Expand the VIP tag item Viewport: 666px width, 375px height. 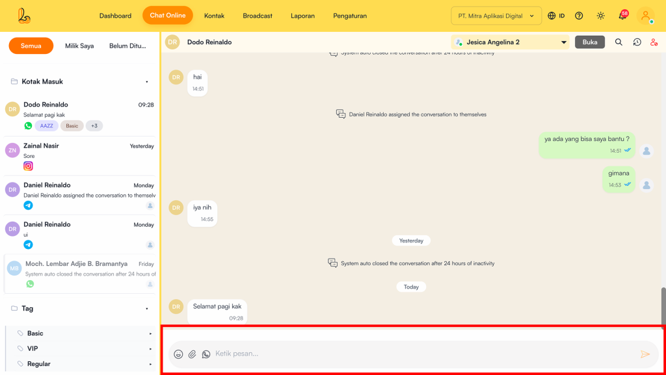coord(150,349)
